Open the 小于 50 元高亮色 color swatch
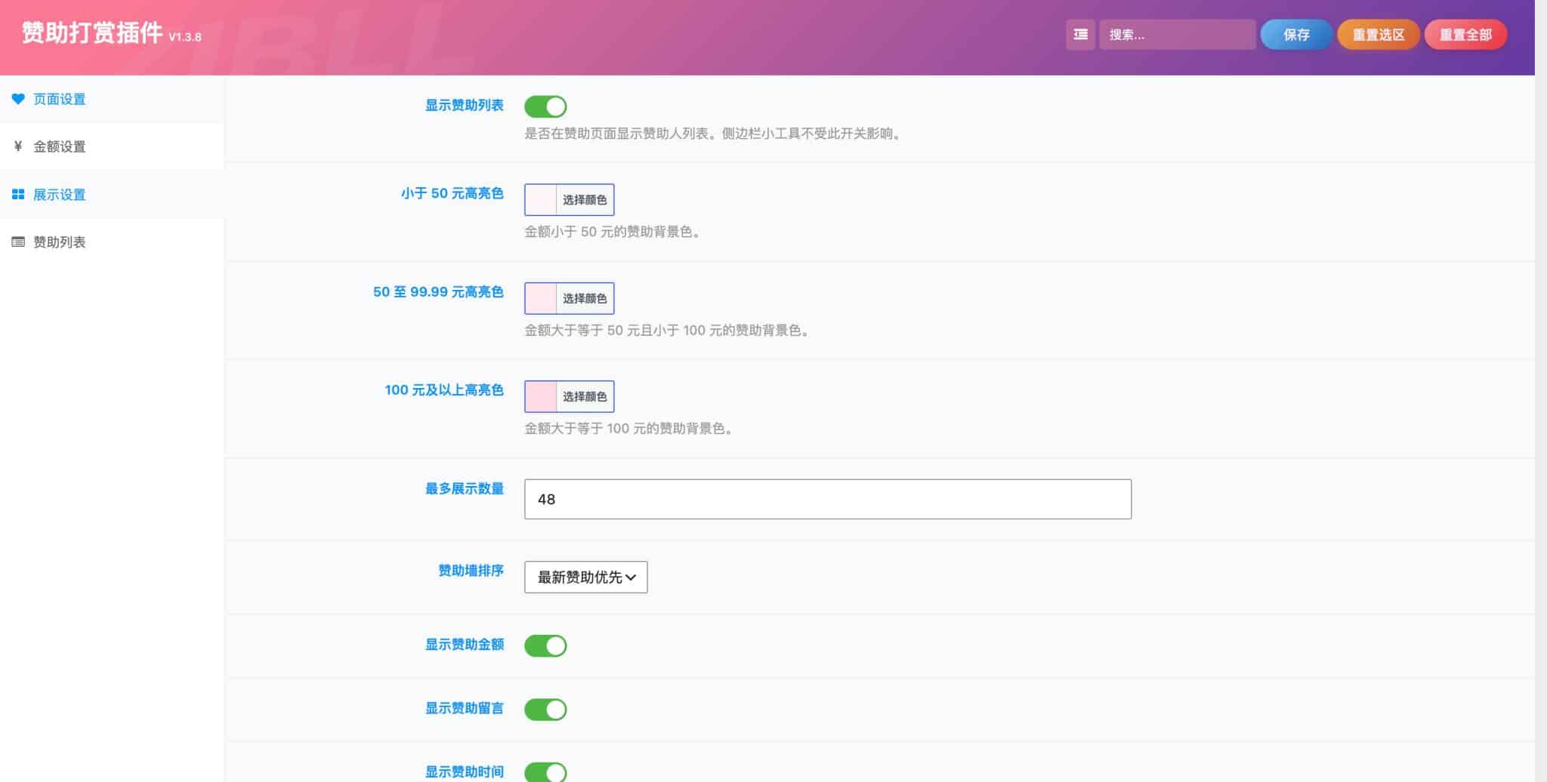The height and width of the screenshot is (782, 1547). pyautogui.click(x=541, y=200)
